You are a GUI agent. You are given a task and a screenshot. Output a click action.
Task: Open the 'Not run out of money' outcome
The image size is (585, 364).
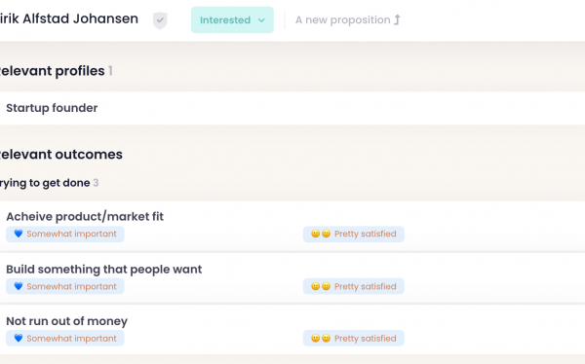coord(66,321)
